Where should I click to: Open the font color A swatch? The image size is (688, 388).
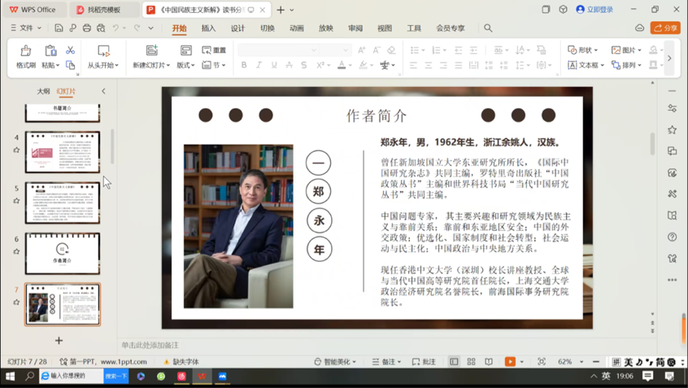(x=342, y=65)
